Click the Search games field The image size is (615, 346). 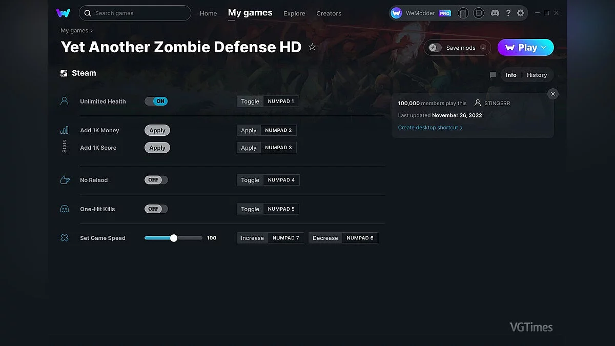point(135,13)
